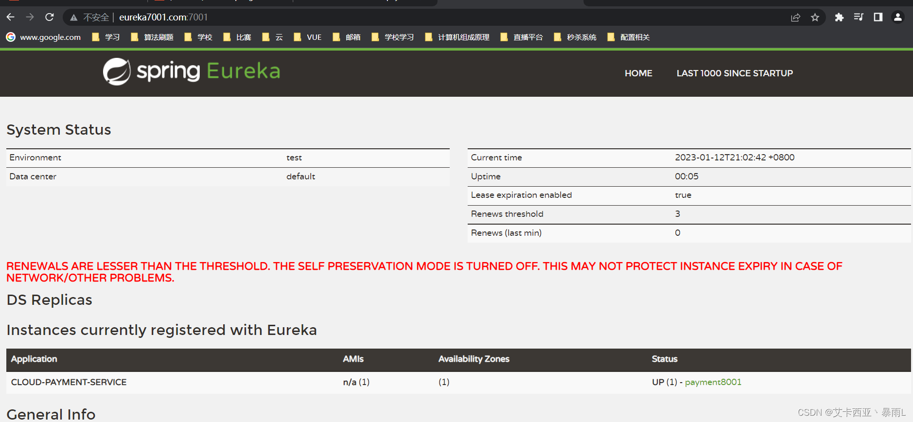913x422 pixels.
Task: Click the Renews threshold label
Action: [x=507, y=214]
